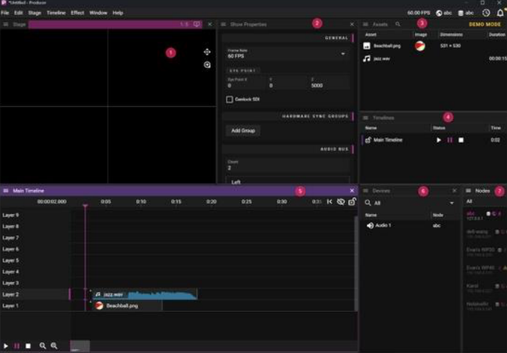Select the jazz.wav audio clip on Layer 2
This screenshot has height=353, width=507.
click(x=145, y=294)
